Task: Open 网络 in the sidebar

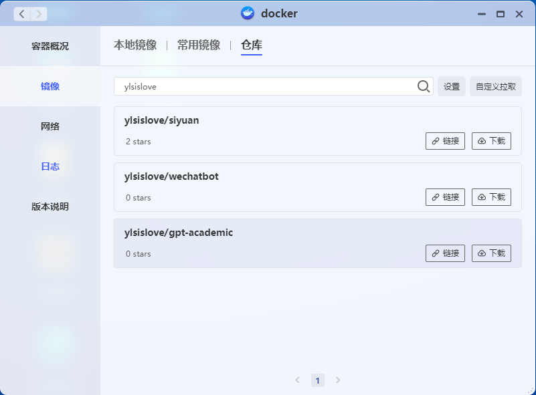Action: click(50, 126)
